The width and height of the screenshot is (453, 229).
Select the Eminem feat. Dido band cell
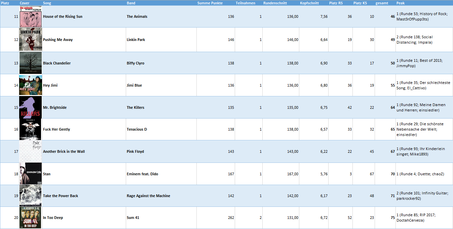tap(161, 174)
